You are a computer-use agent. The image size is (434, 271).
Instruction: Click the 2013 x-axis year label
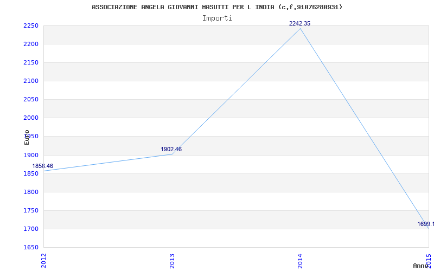coord(172,261)
